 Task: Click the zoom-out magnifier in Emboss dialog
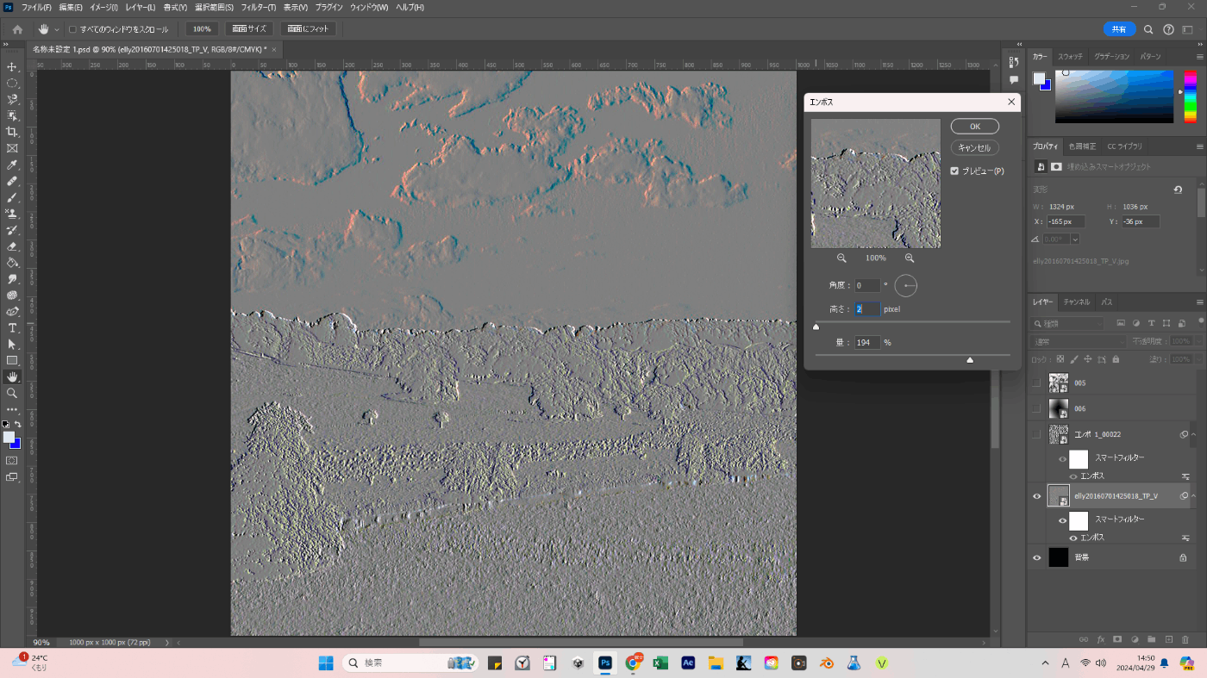841,258
